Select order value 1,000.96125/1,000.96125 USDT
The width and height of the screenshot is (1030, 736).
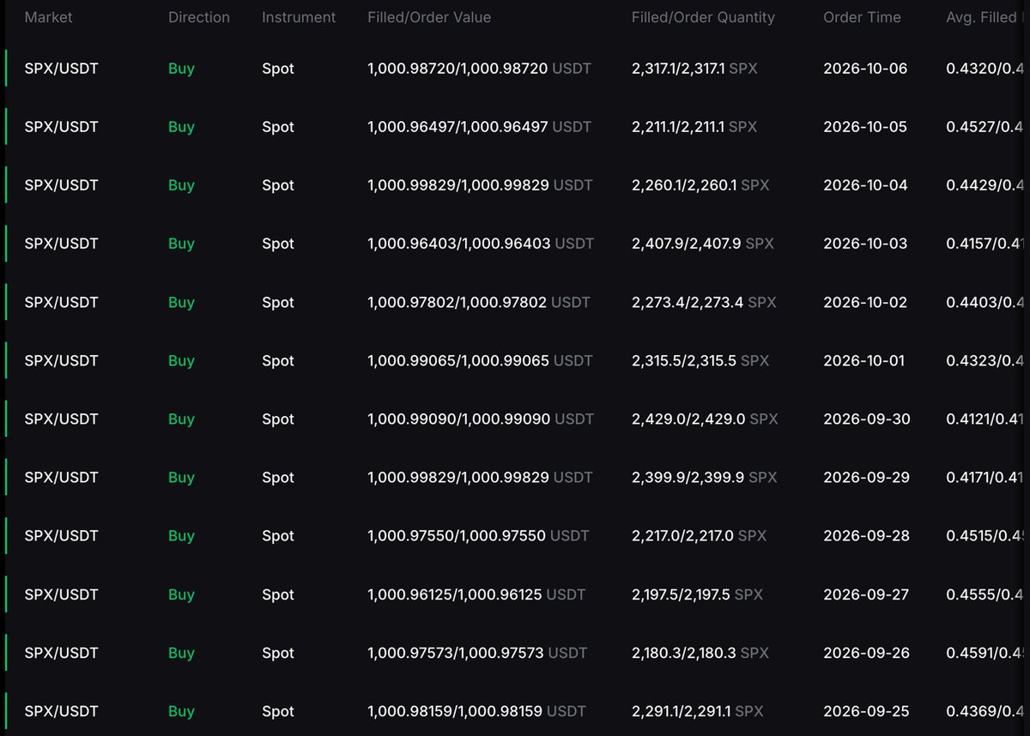tap(476, 594)
